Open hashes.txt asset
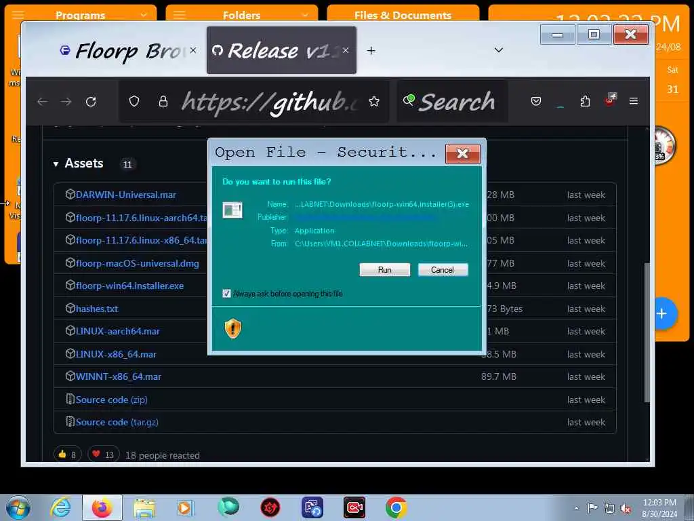The height and width of the screenshot is (521, 694). coord(97,309)
